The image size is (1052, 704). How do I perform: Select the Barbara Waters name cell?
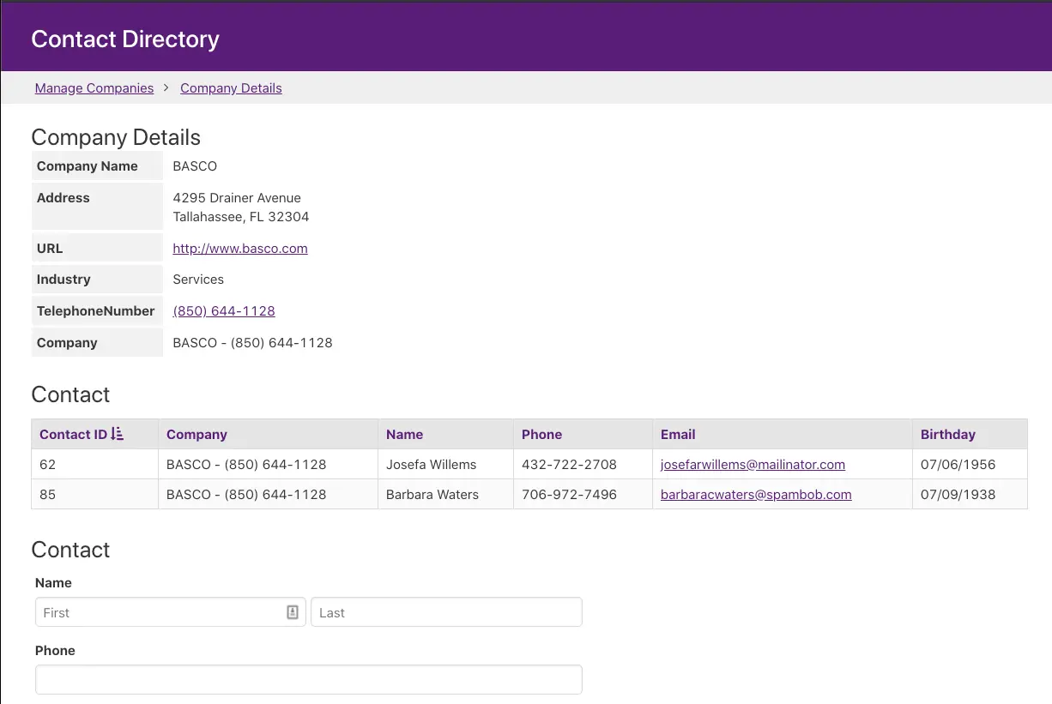(432, 495)
